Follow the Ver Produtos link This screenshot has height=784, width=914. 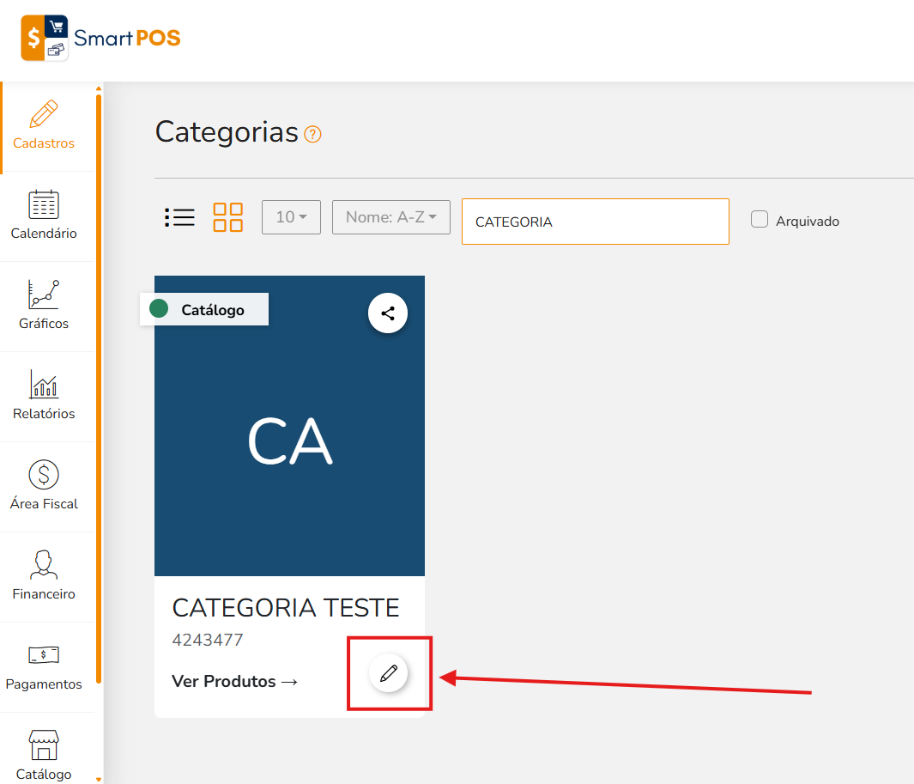coord(235,681)
